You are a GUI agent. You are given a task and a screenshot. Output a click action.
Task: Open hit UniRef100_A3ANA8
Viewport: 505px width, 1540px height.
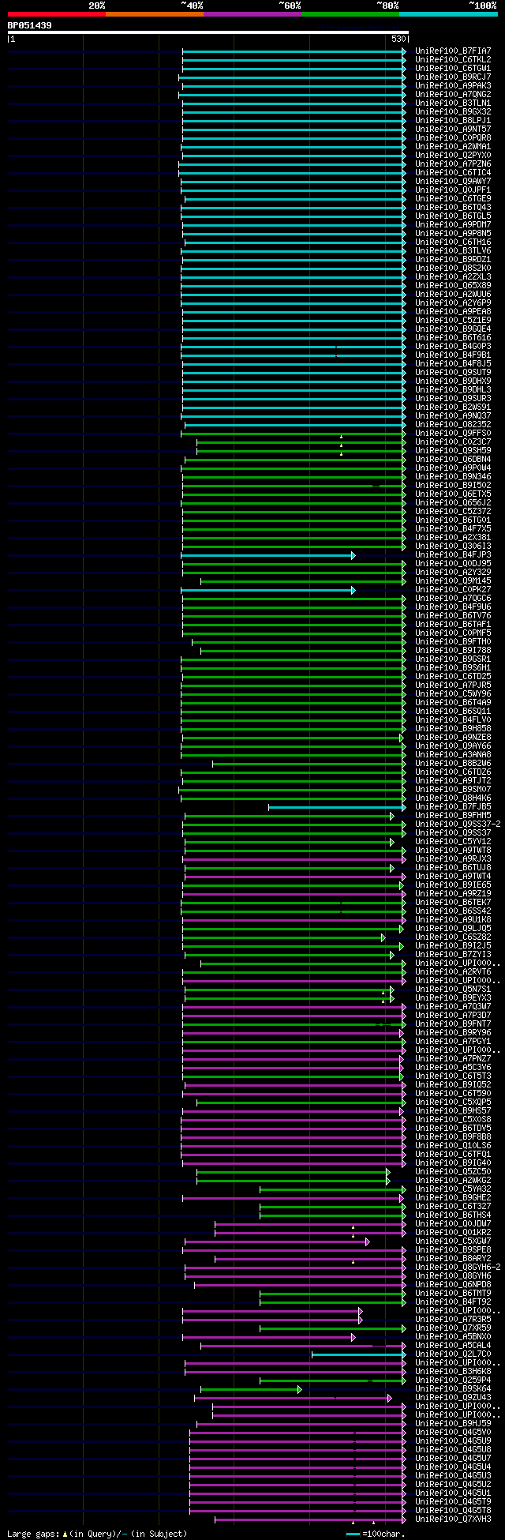tap(453, 754)
